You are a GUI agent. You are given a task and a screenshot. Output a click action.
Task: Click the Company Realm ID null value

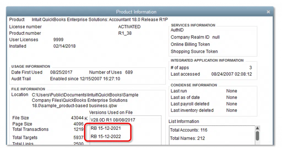pos(216,37)
